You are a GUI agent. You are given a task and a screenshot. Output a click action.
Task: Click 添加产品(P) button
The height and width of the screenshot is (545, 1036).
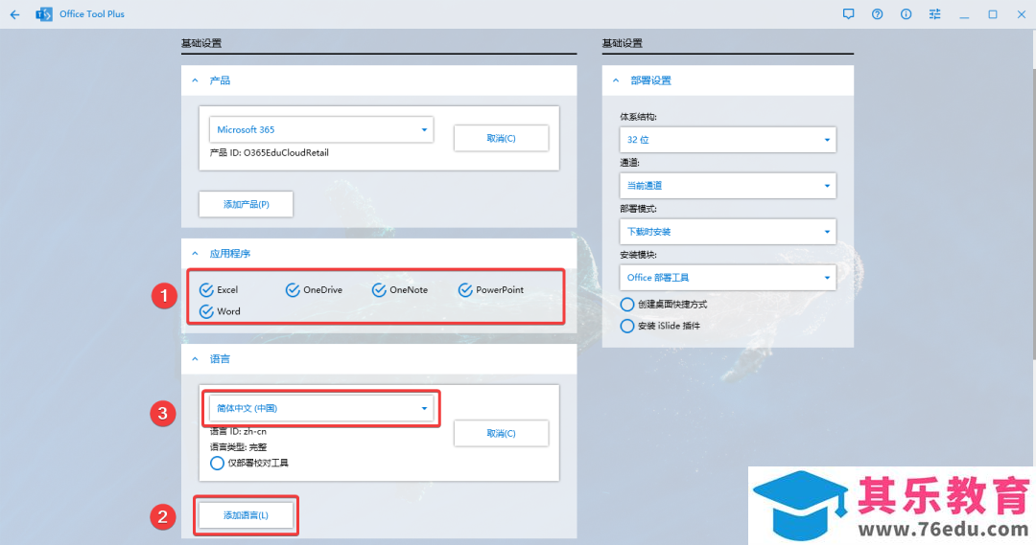(246, 204)
